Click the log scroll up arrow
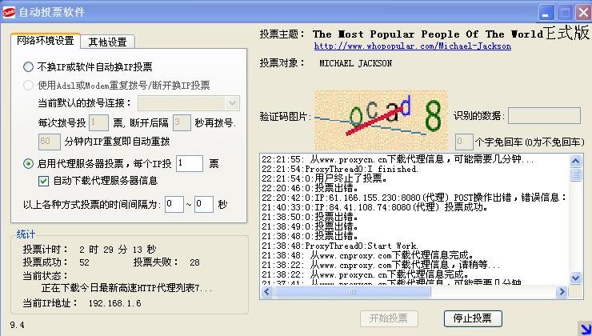This screenshot has height=336, width=592. 575,162
